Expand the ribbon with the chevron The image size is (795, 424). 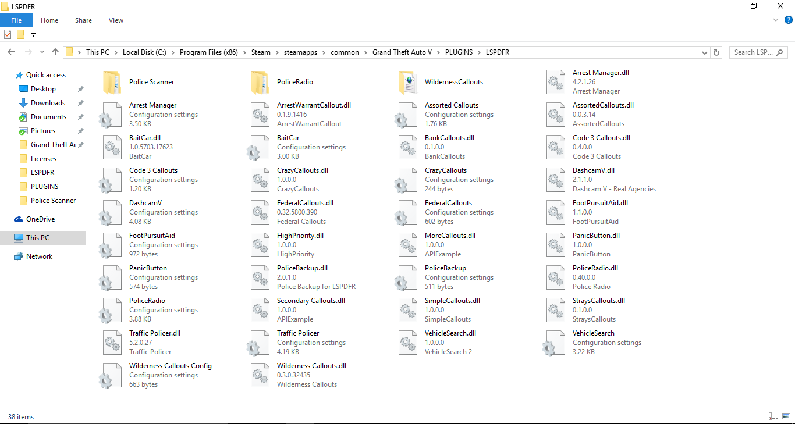point(775,20)
